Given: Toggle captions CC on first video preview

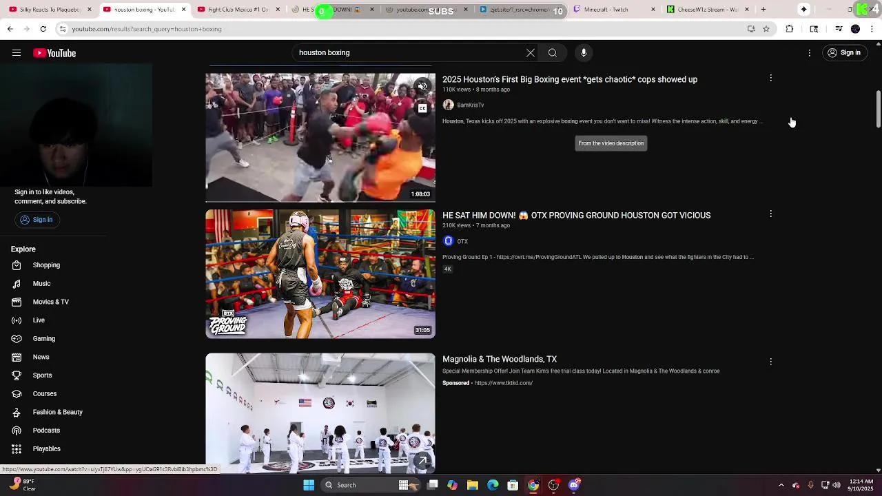Looking at the screenshot, I should 422,108.
